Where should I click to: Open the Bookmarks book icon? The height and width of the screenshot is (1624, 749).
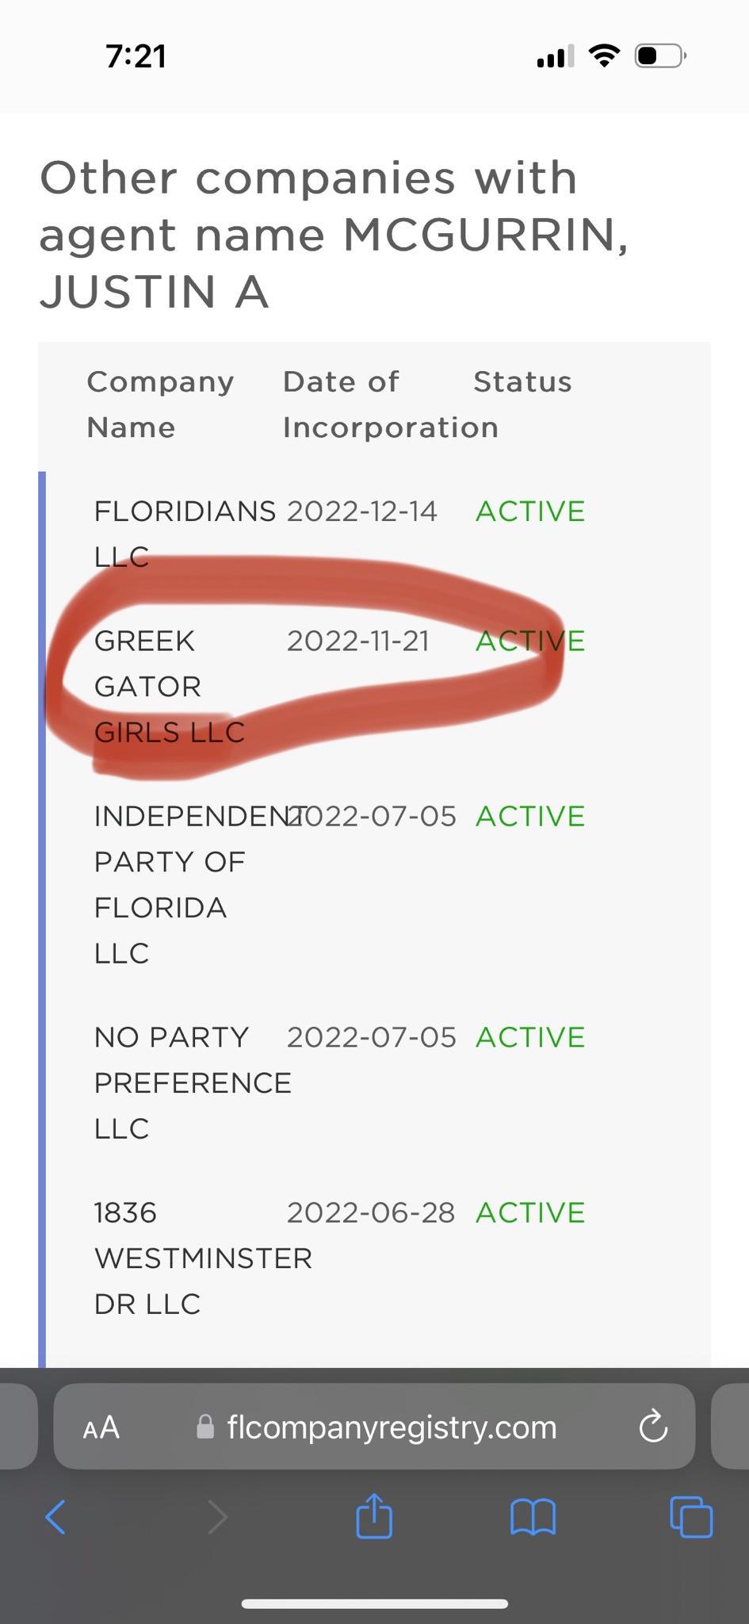[533, 1518]
